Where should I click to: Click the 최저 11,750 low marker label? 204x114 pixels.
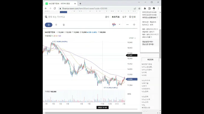(111, 88)
